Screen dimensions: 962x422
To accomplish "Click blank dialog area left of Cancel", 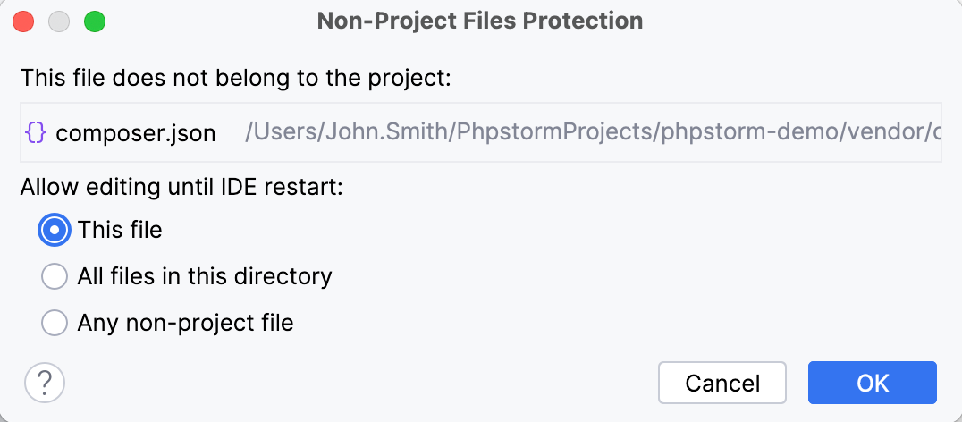I will (358, 384).
